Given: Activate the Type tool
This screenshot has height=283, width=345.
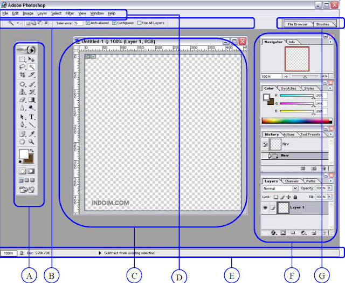Looking at the screenshot, I should (31, 117).
